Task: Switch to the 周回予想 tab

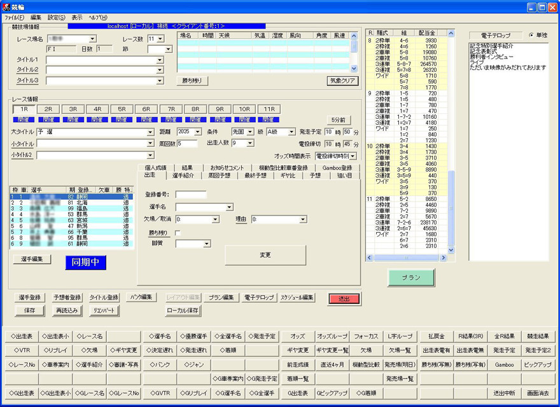Action: tap(220, 176)
